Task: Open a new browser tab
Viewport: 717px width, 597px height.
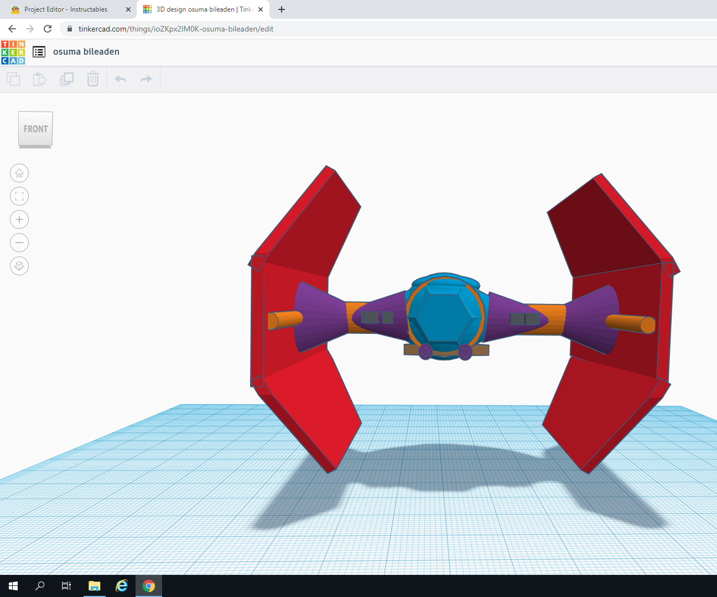Action: pos(282,9)
